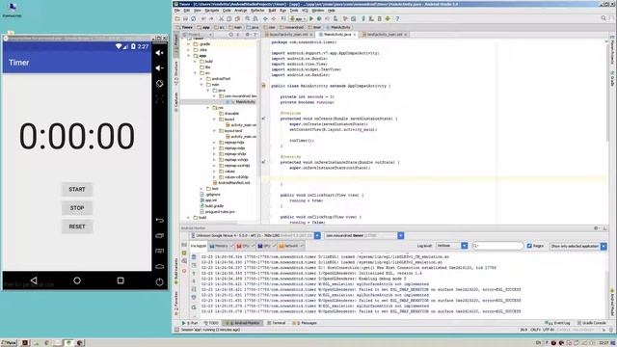Click Find magnifier icon in toolbar

[248, 18]
